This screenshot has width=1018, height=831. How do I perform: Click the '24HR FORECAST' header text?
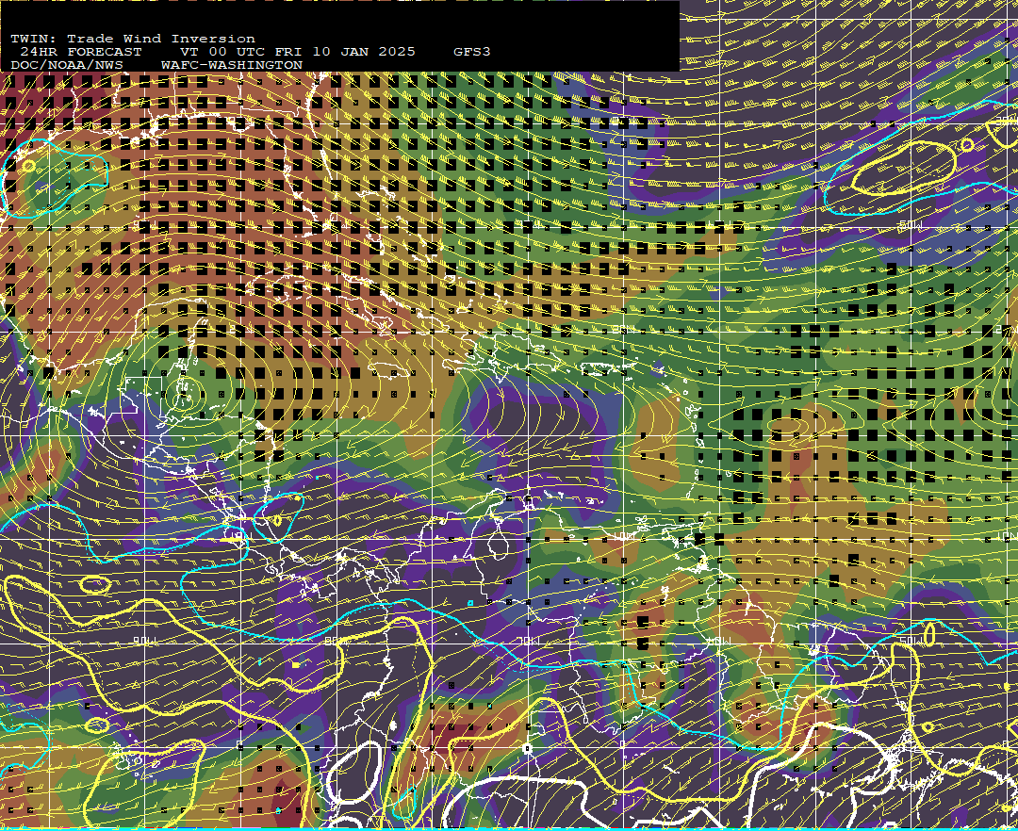80,52
